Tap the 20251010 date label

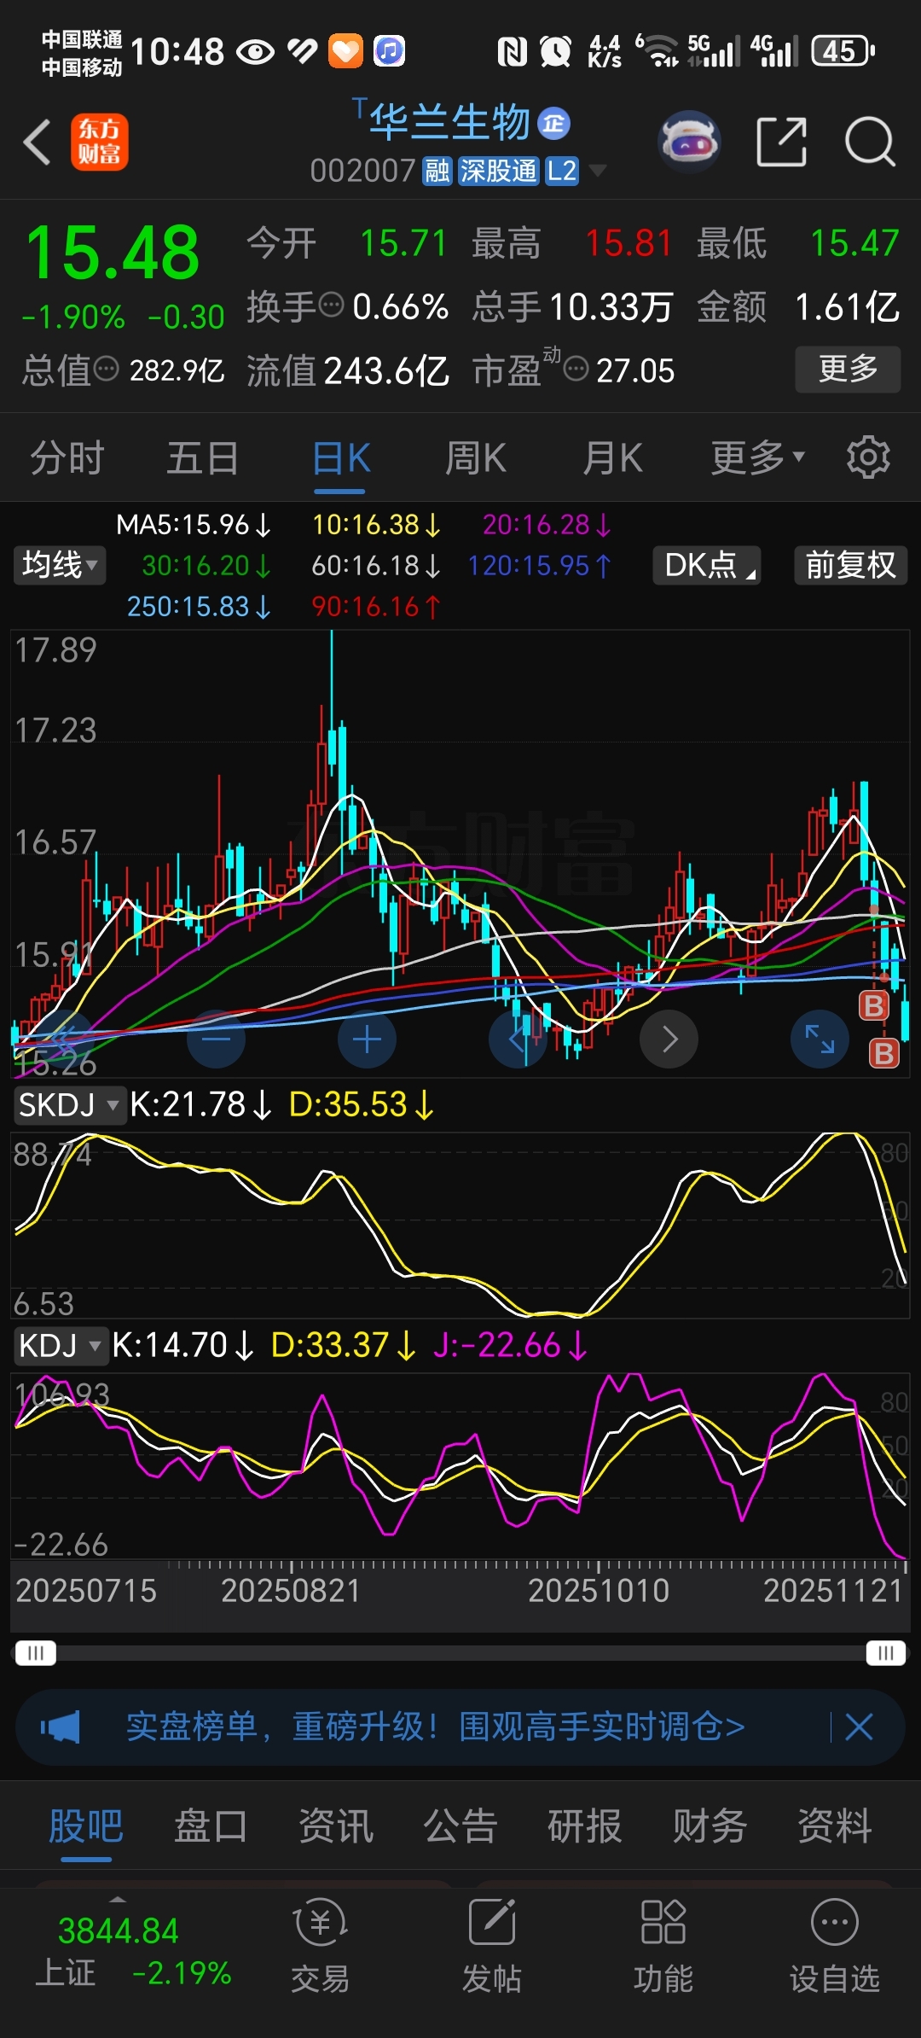599,1591
